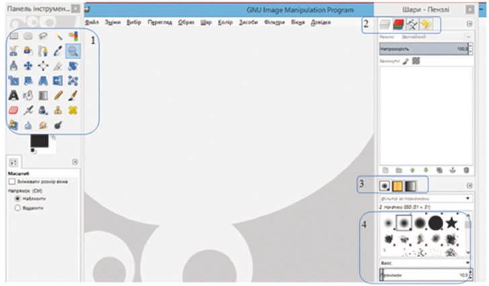Select the Airbrush tool
This screenshot has width=489, height=286.
28,110
